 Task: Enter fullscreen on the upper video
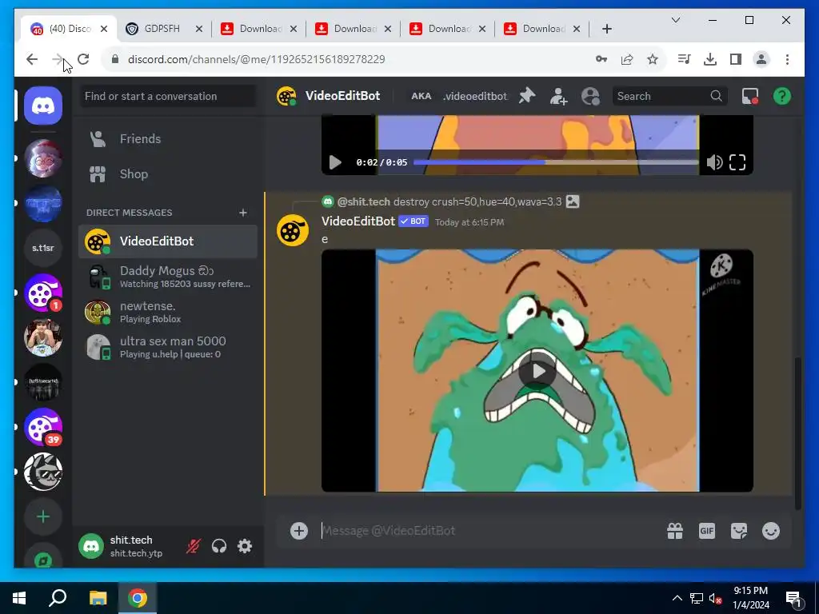click(737, 162)
